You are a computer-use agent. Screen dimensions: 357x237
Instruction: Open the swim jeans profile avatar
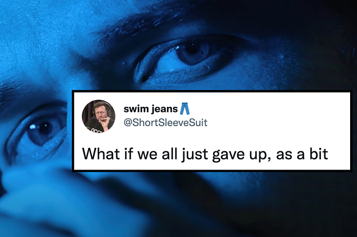point(99,116)
